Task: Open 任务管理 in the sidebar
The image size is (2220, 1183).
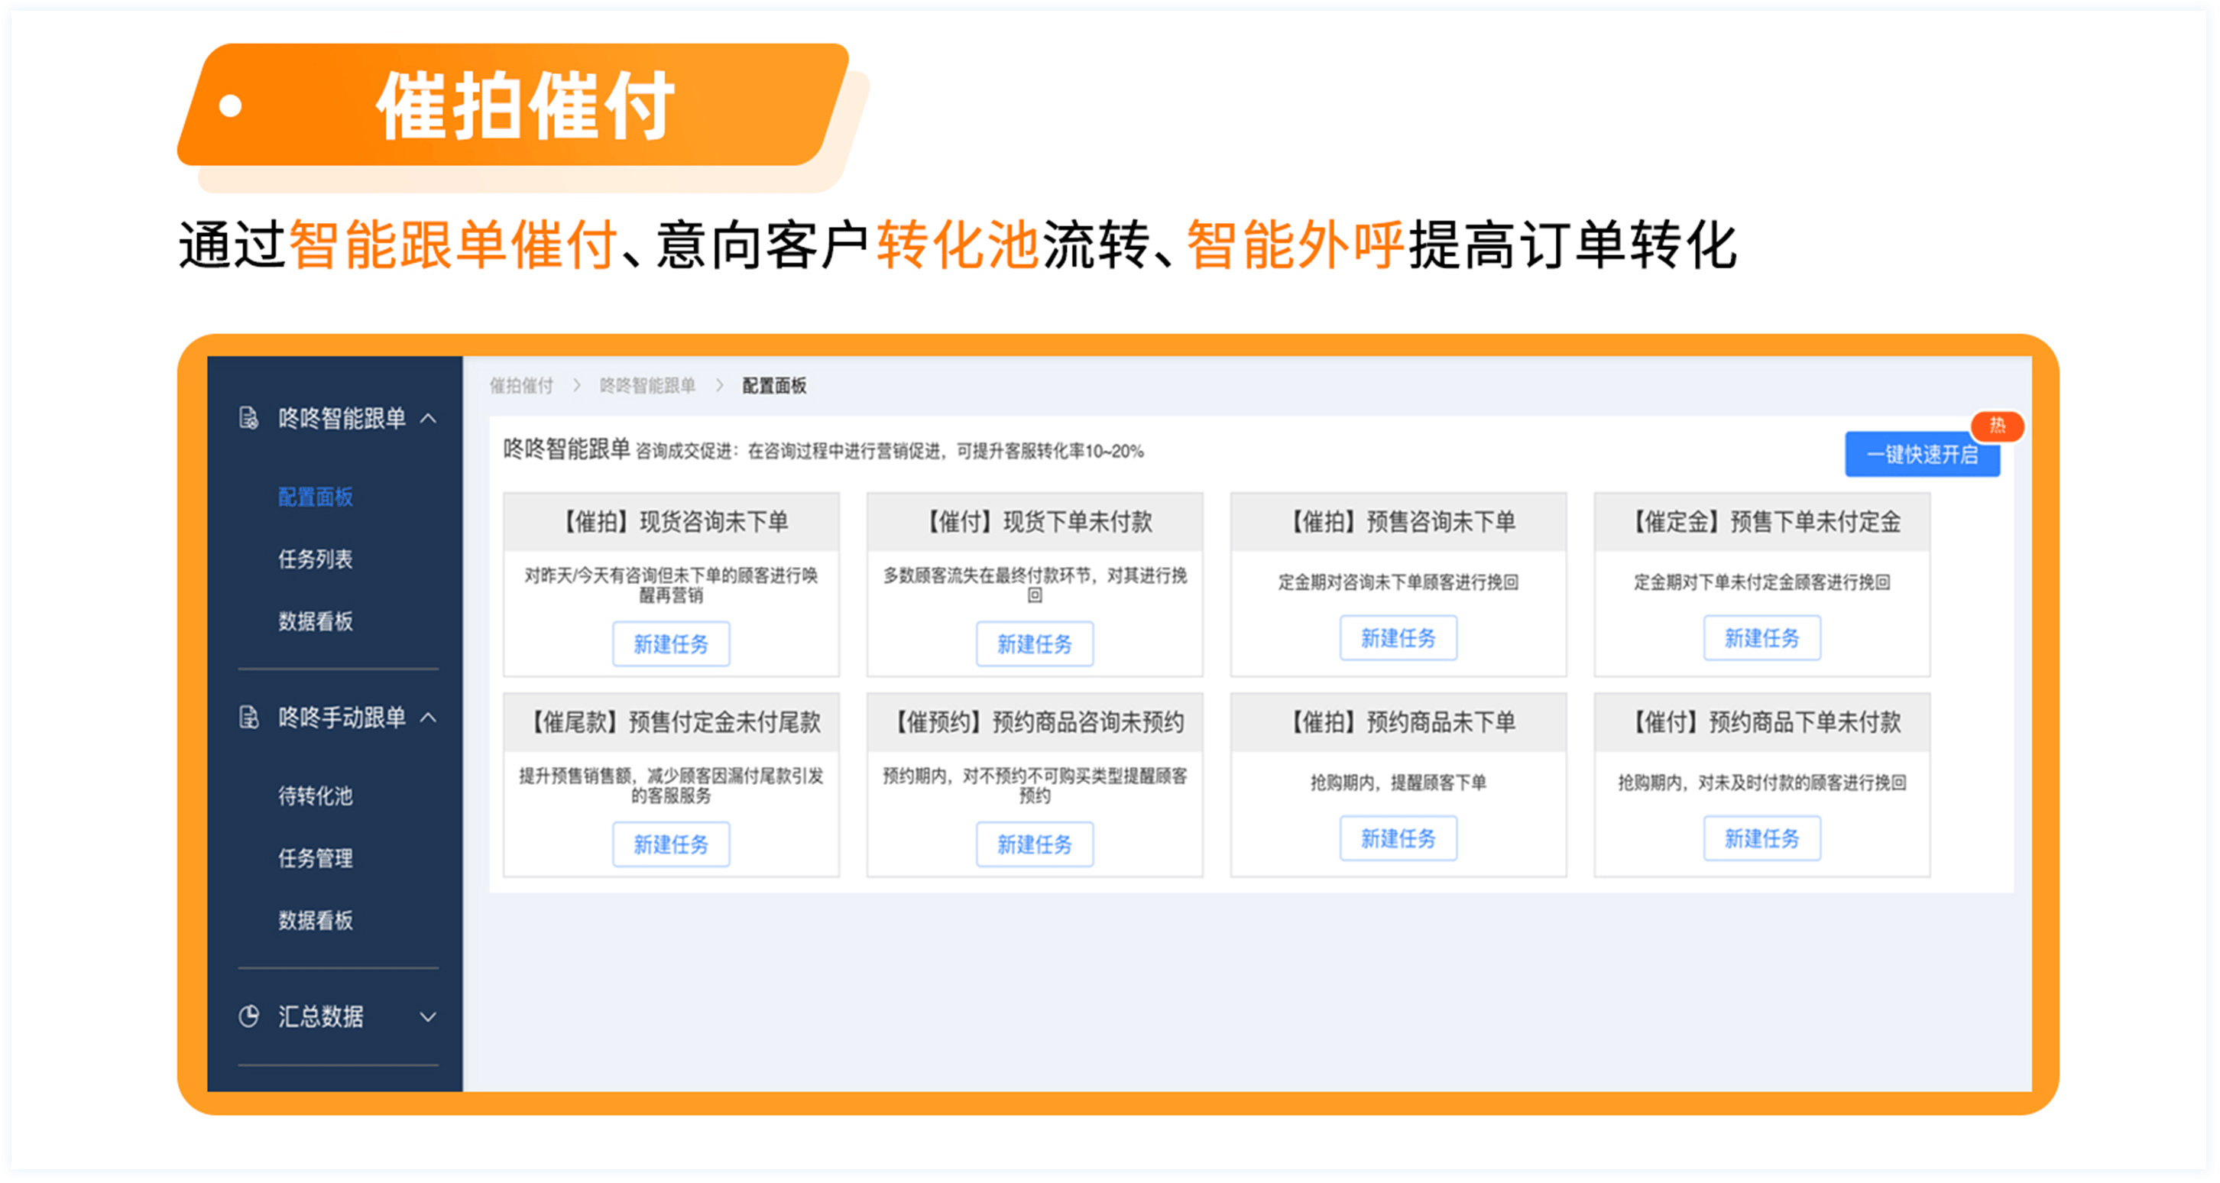Action: (x=316, y=858)
